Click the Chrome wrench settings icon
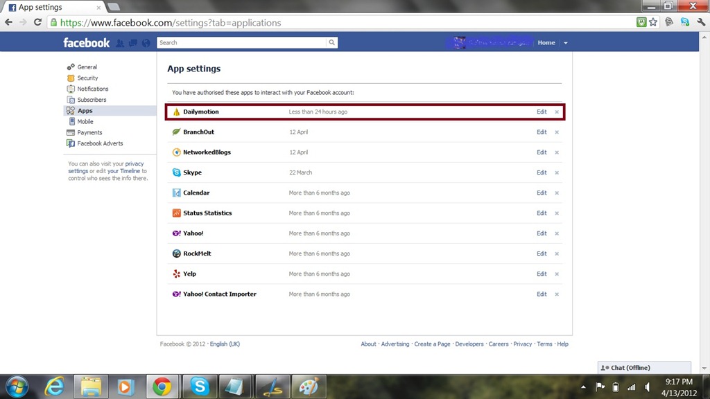Screen dimensions: 710x399 pyautogui.click(x=700, y=22)
